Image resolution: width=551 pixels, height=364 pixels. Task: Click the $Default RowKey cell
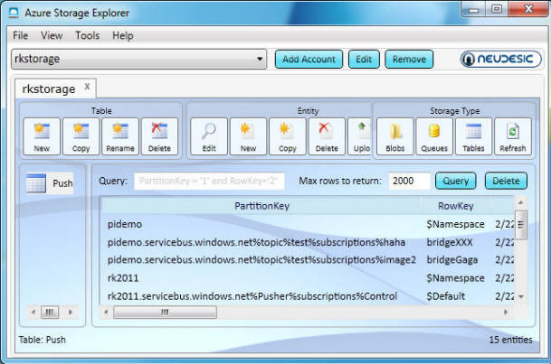click(x=445, y=296)
